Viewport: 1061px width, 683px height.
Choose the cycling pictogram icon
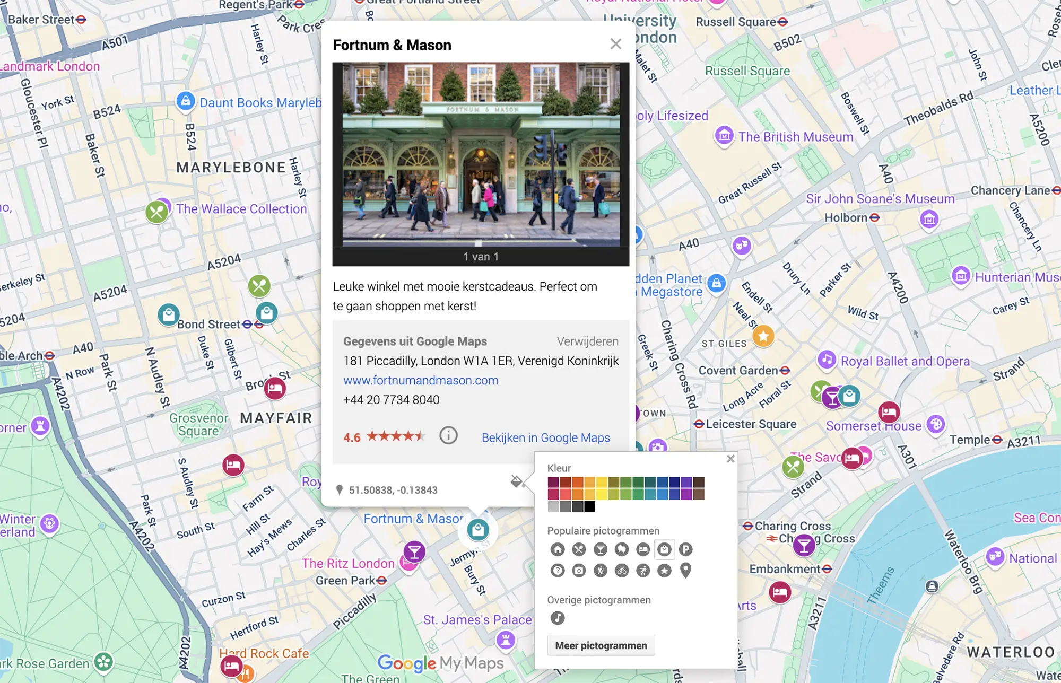click(622, 571)
